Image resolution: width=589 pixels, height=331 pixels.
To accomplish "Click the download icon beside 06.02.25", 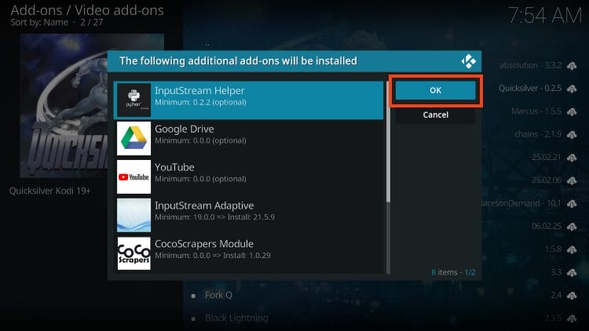I will pyautogui.click(x=572, y=227).
